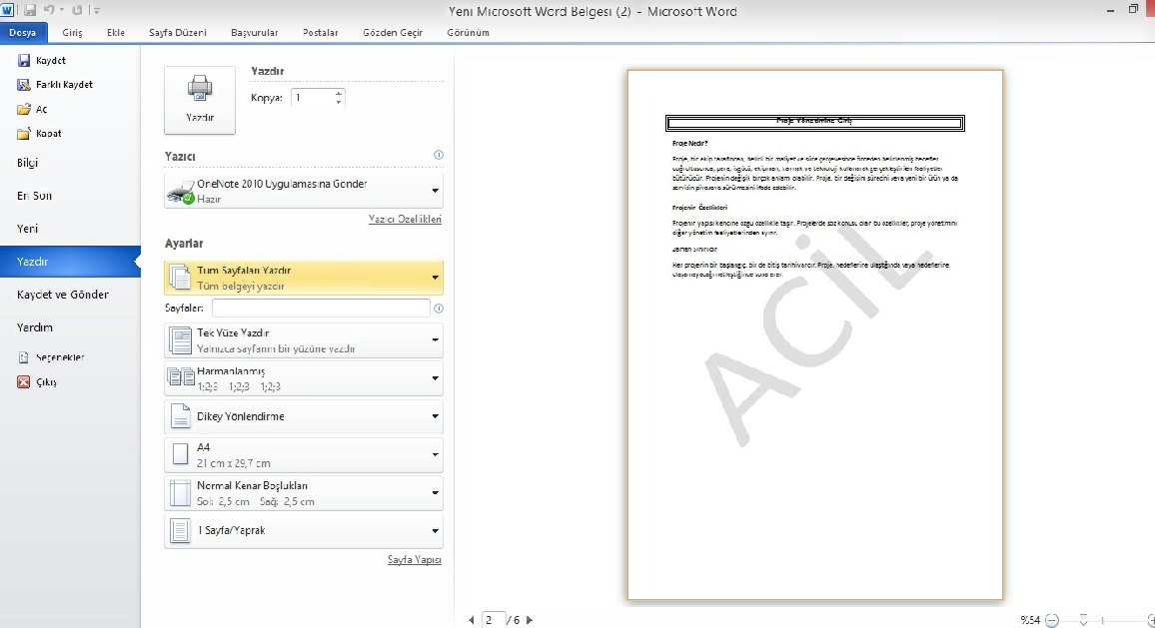
Task: Switch to the Görünüm tab
Action: [x=468, y=32]
